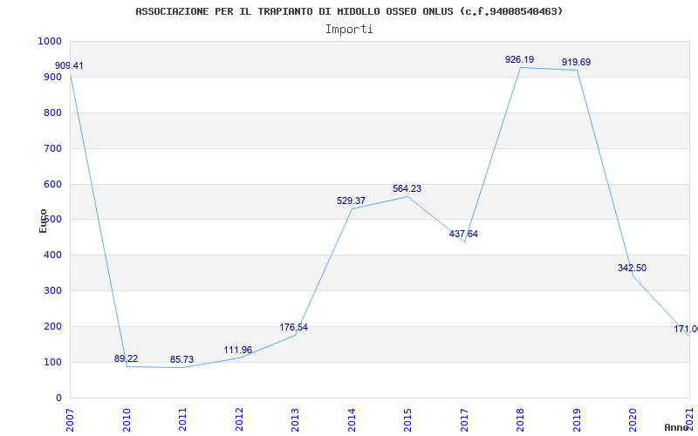Click x-axis year label 2019

click(x=578, y=420)
